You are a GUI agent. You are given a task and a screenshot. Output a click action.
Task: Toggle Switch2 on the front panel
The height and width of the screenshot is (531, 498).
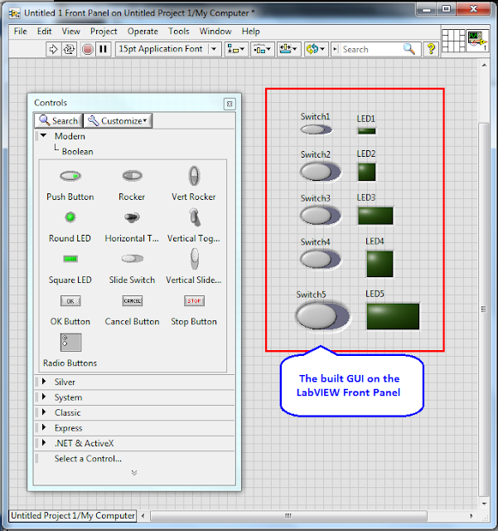pyautogui.click(x=320, y=172)
